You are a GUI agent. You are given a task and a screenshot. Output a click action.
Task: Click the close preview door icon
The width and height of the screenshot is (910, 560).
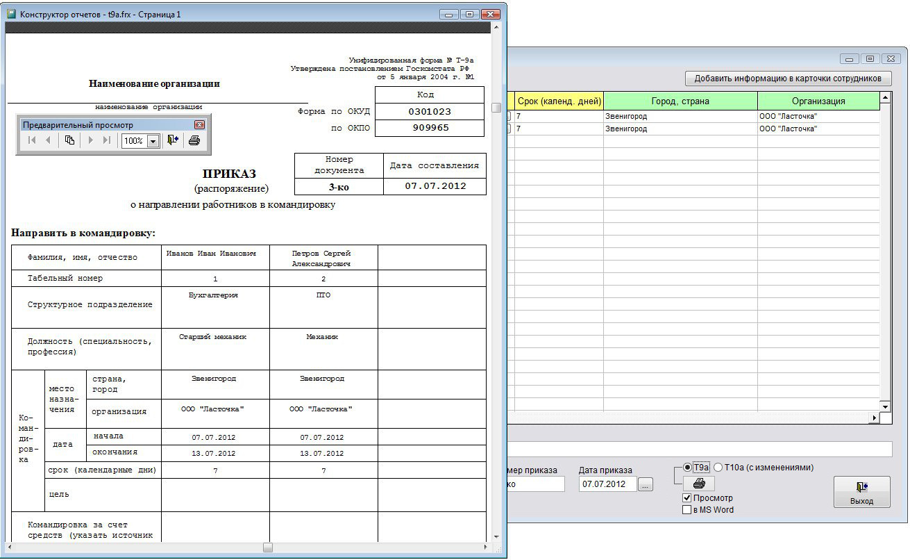point(173,140)
